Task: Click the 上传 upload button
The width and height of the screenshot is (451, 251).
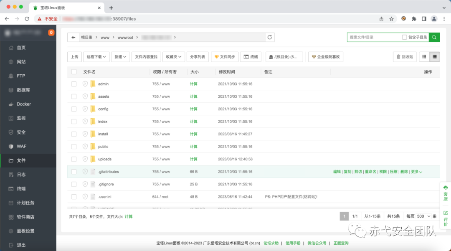Action: pos(74,57)
